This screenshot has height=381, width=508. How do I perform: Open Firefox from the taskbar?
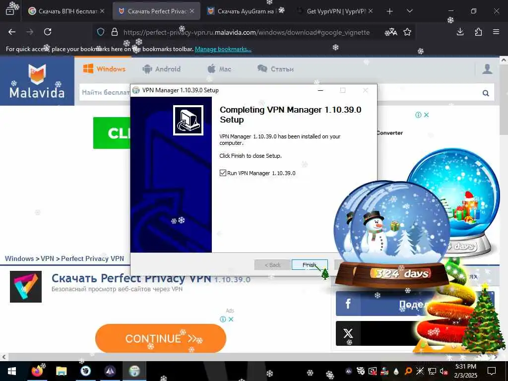point(37,371)
